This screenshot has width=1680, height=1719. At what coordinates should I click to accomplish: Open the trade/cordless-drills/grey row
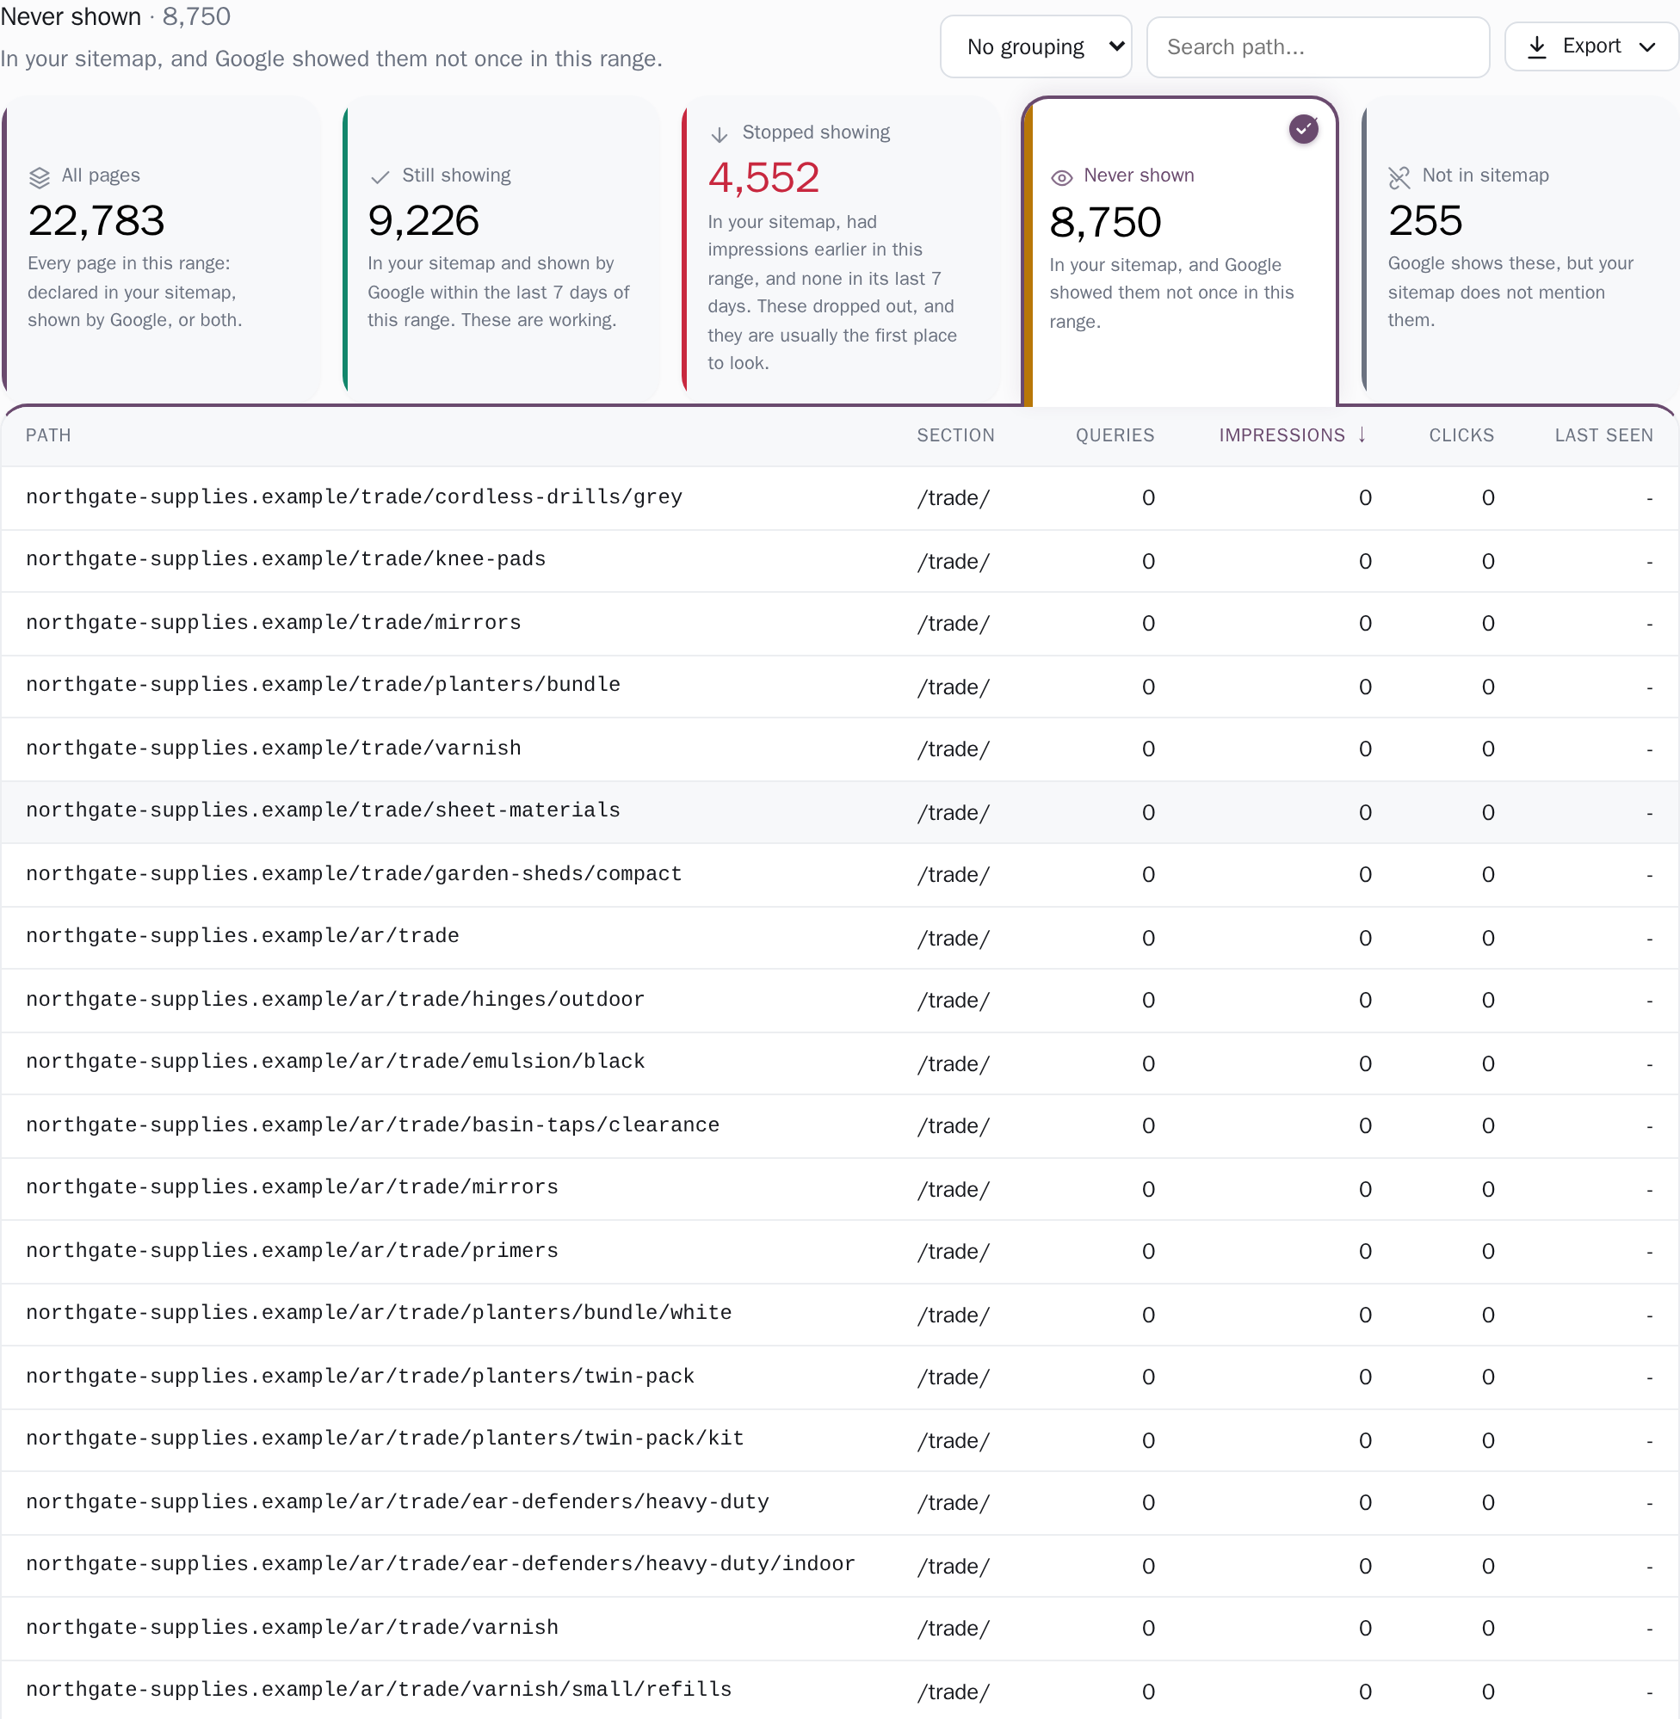click(840, 497)
